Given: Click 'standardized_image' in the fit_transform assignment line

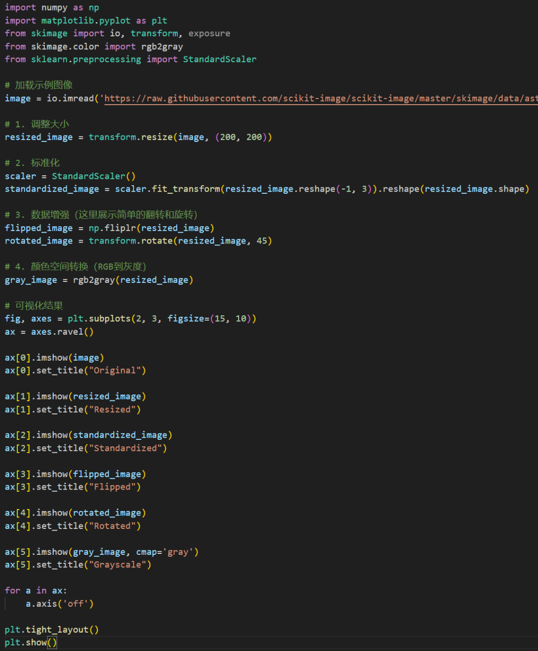Looking at the screenshot, I should [52, 189].
